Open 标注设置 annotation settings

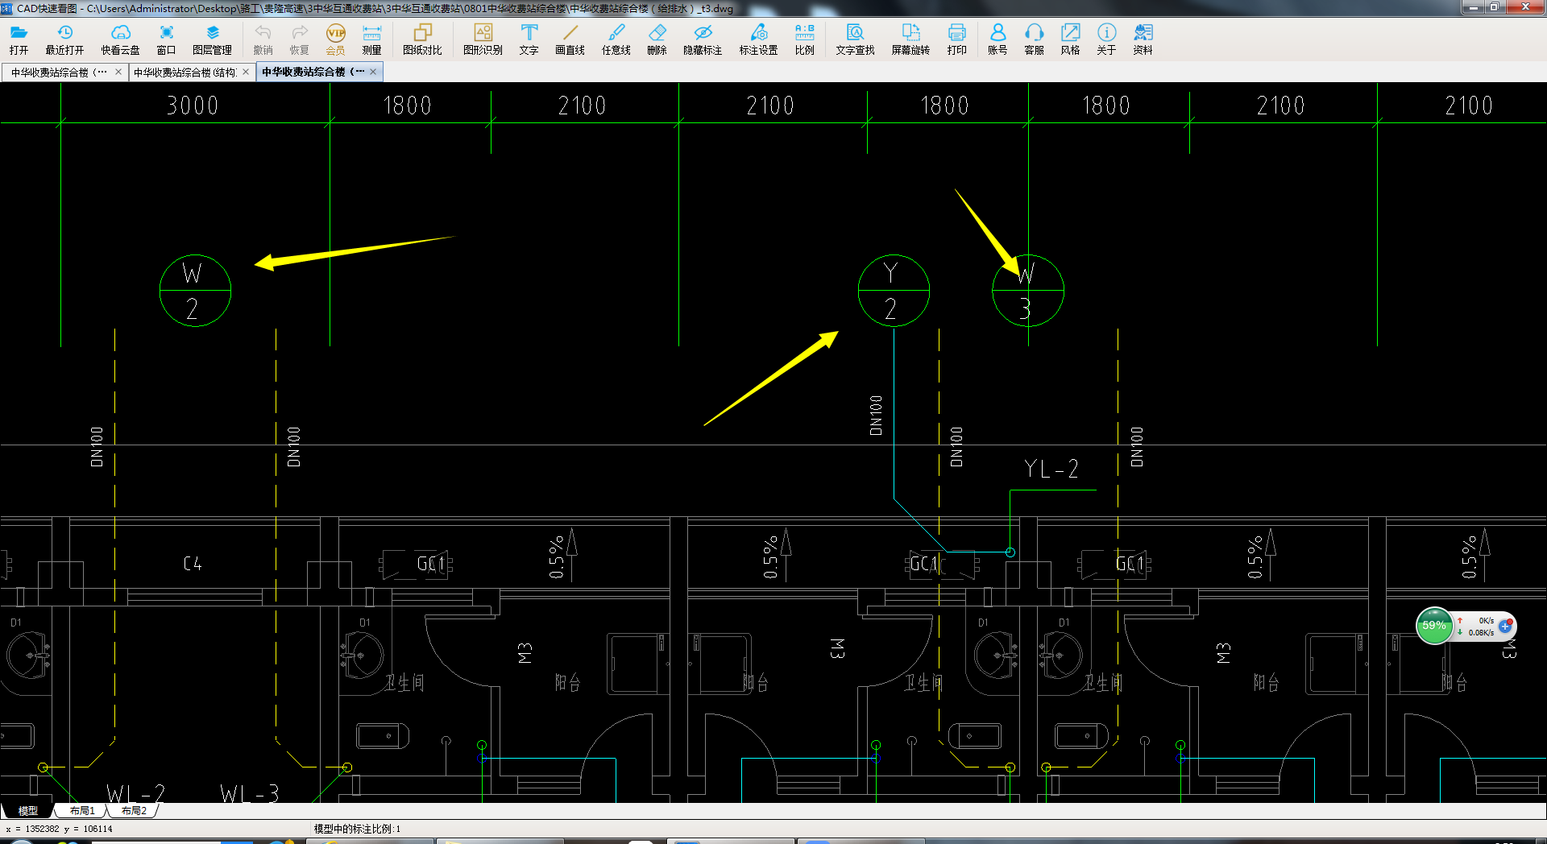point(758,39)
